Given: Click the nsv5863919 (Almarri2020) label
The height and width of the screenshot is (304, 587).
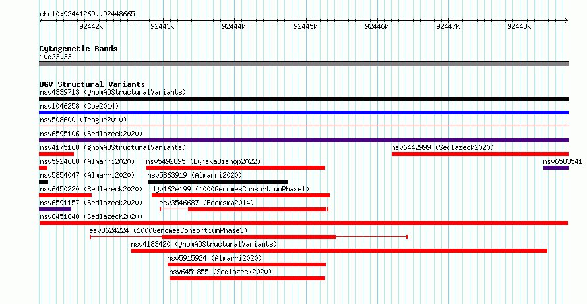Looking at the screenshot, I should 195,175.
